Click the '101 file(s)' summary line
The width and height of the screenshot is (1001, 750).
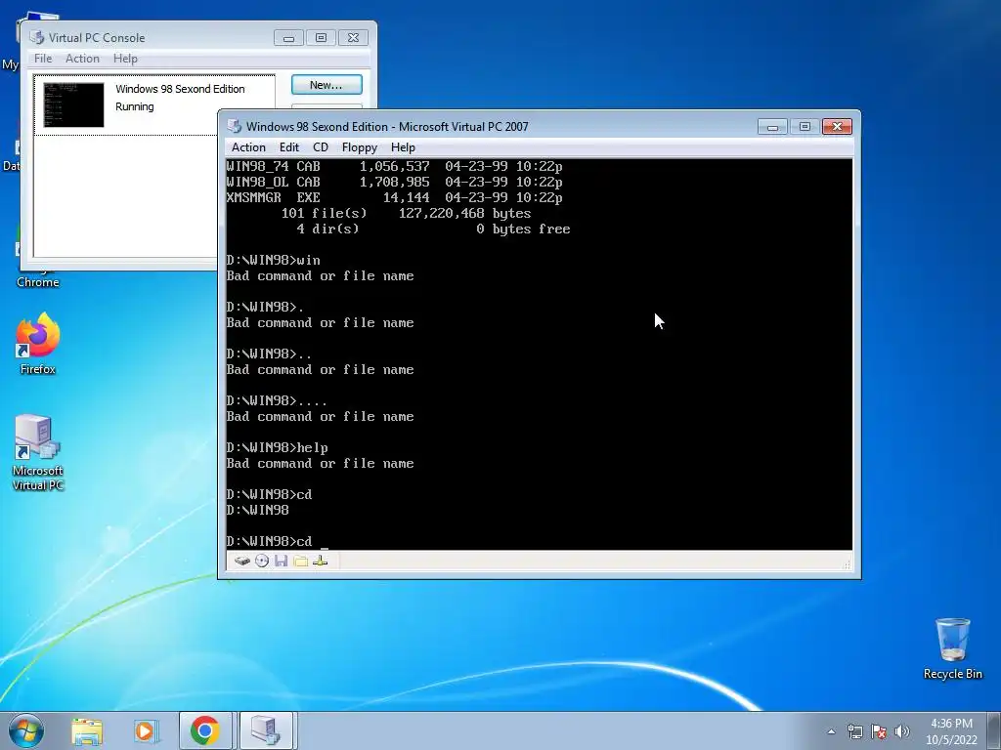pyautogui.click(x=406, y=214)
